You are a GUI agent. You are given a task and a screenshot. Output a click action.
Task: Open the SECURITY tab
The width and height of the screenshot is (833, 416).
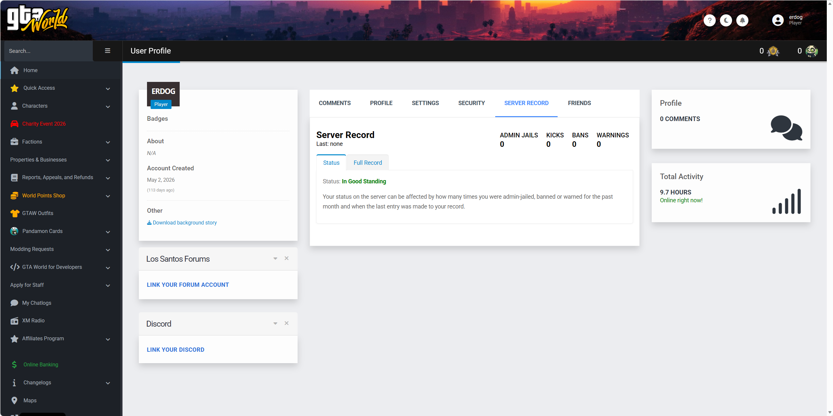tap(471, 103)
